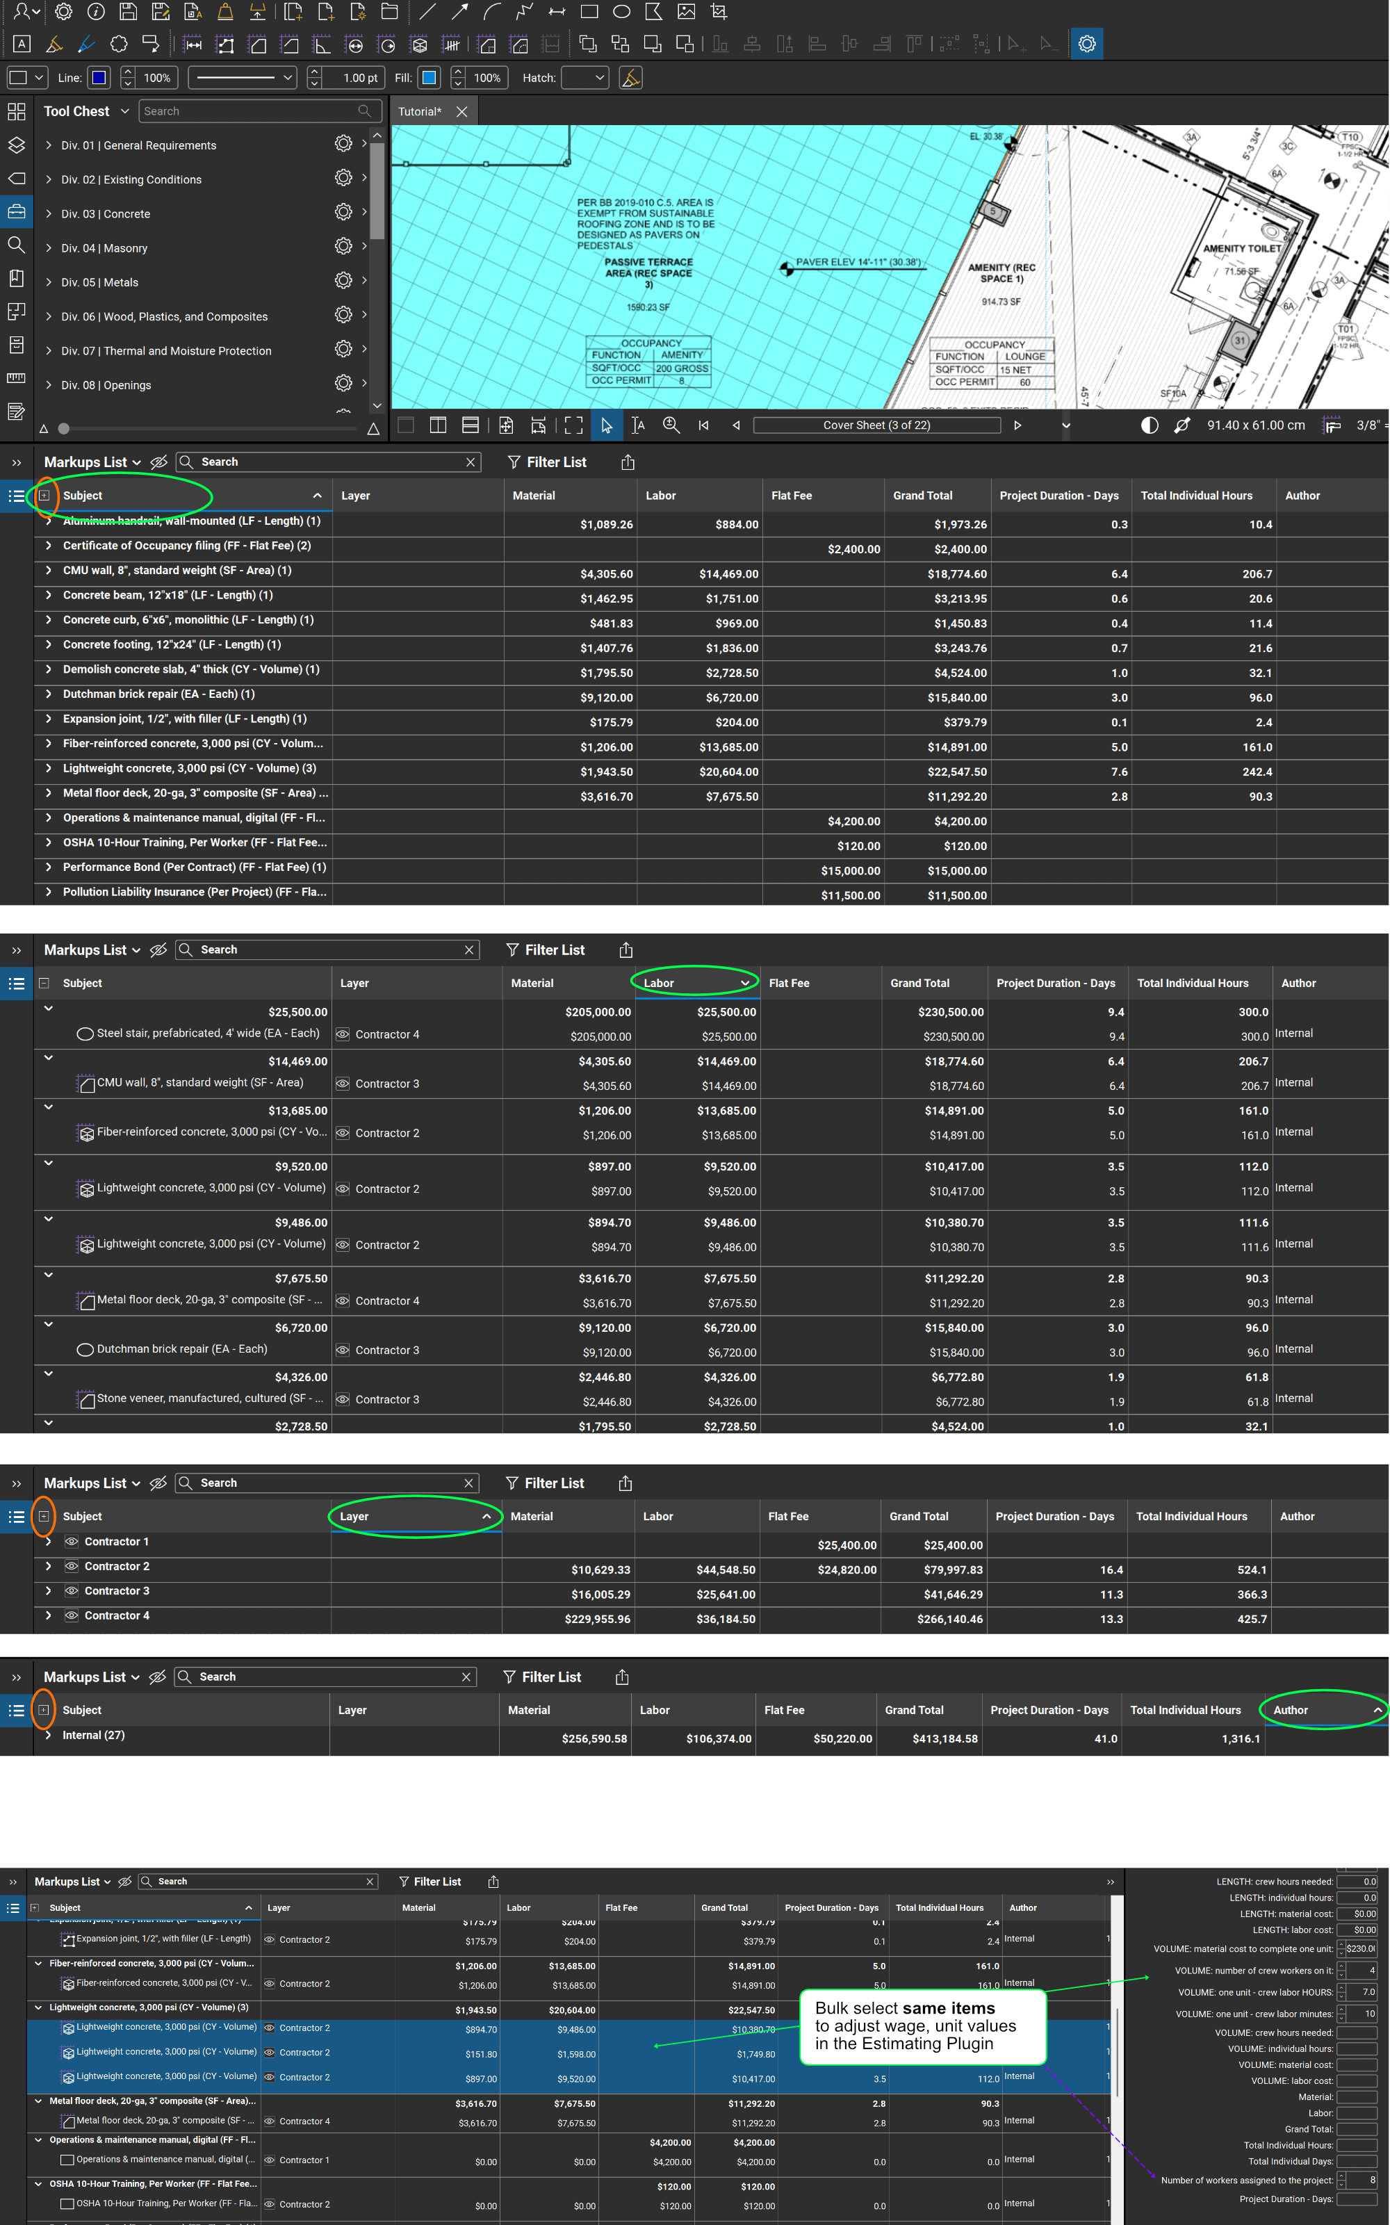
Task: Expand Div. 04 | Masonry toolset
Action: pos(49,248)
